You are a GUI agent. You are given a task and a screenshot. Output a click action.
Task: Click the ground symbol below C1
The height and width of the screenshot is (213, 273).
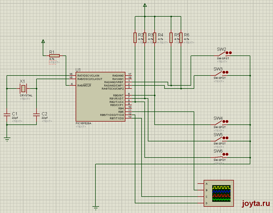pyautogui.click(x=7, y=140)
